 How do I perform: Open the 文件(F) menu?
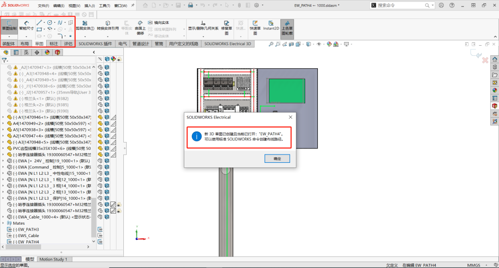[x=43, y=6]
